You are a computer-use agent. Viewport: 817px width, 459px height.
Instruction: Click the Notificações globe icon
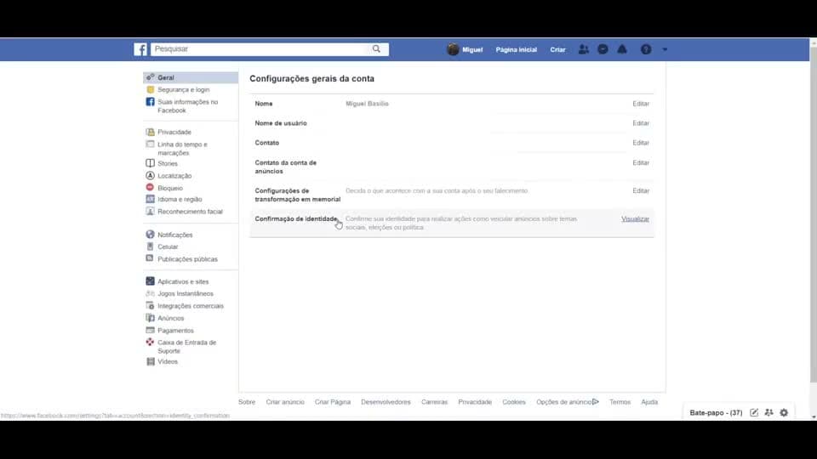coord(150,235)
